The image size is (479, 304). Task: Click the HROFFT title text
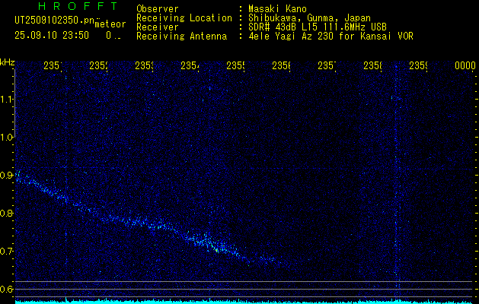(x=78, y=6)
